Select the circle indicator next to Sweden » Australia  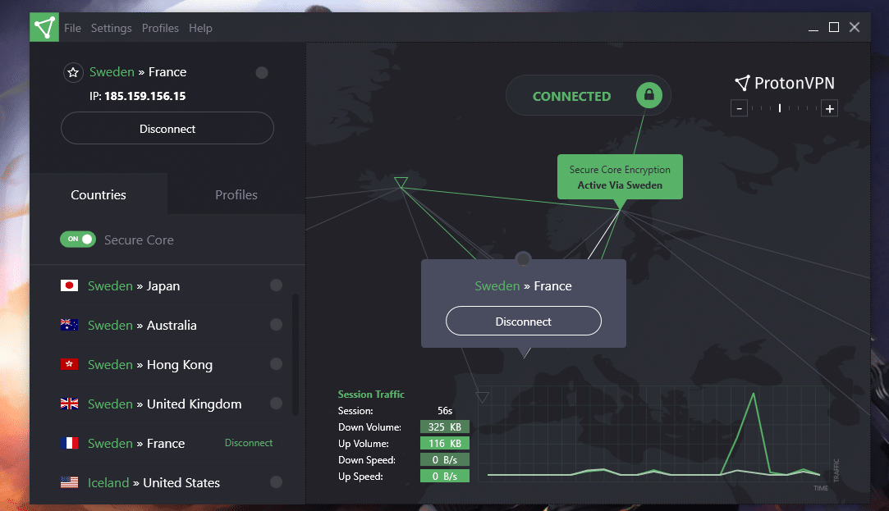[276, 325]
